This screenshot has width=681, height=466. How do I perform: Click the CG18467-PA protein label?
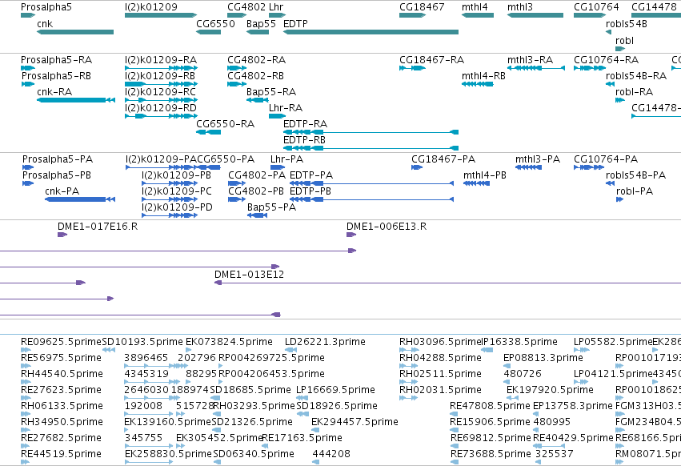pos(443,159)
